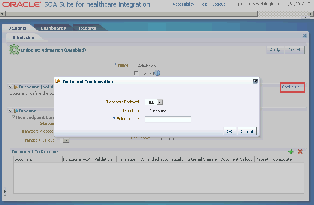The image size is (314, 205).
Task: Click the Validation column header
Action: coord(105,159)
